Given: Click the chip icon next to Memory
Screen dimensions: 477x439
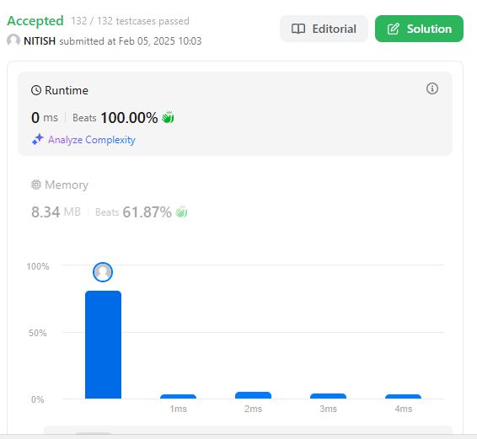Looking at the screenshot, I should [36, 185].
